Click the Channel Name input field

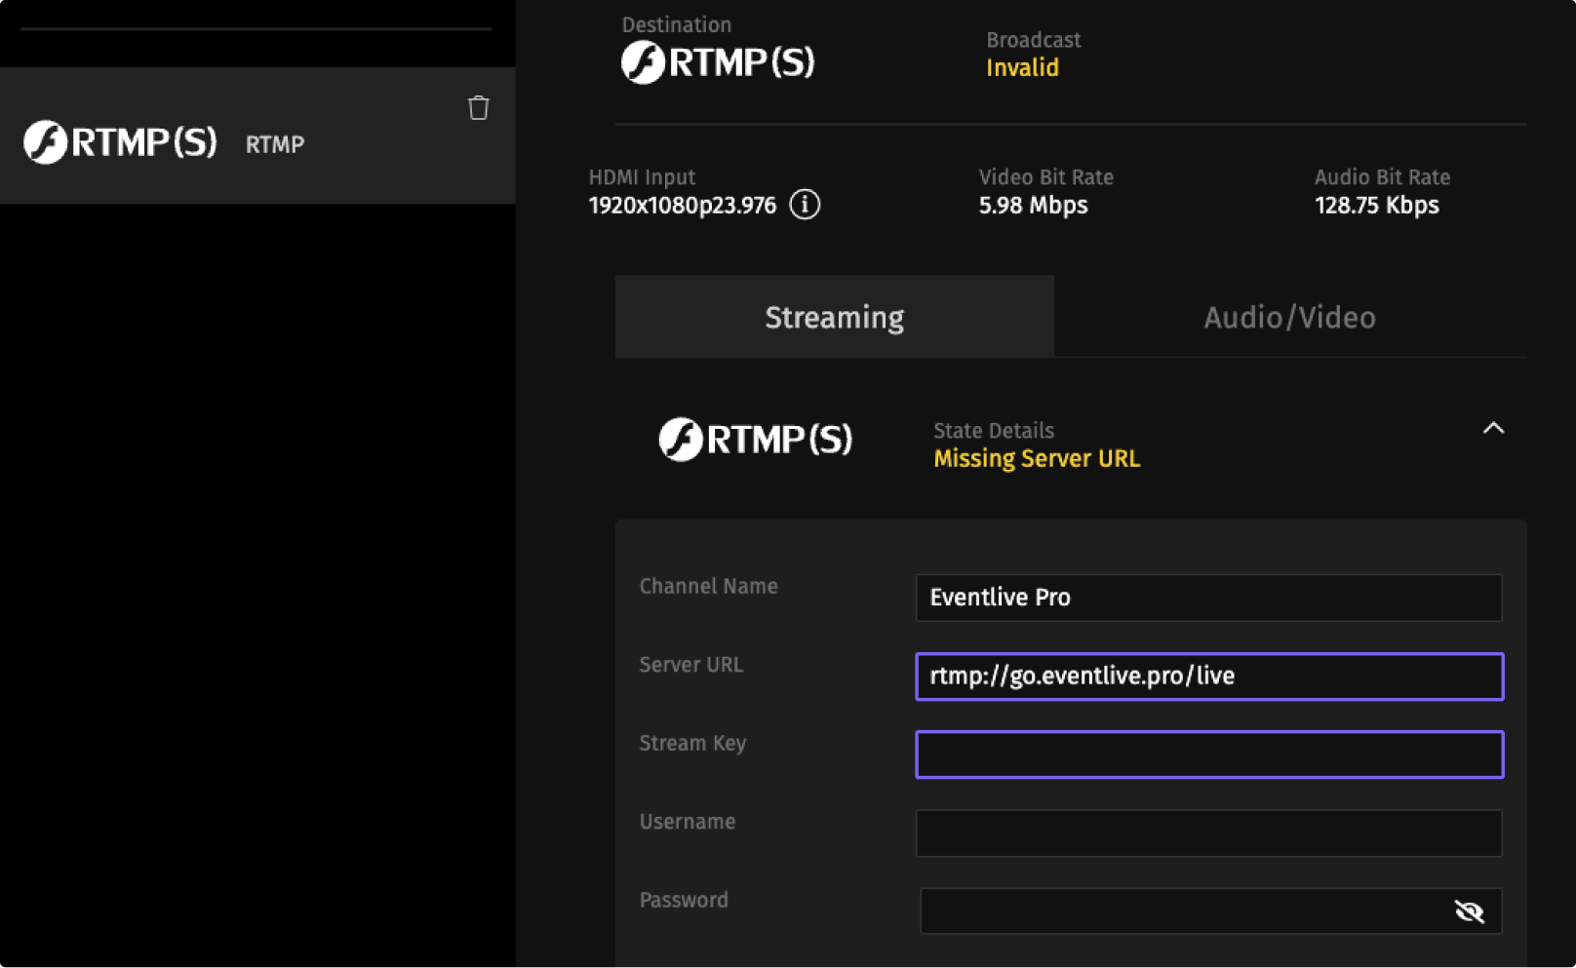click(1207, 598)
